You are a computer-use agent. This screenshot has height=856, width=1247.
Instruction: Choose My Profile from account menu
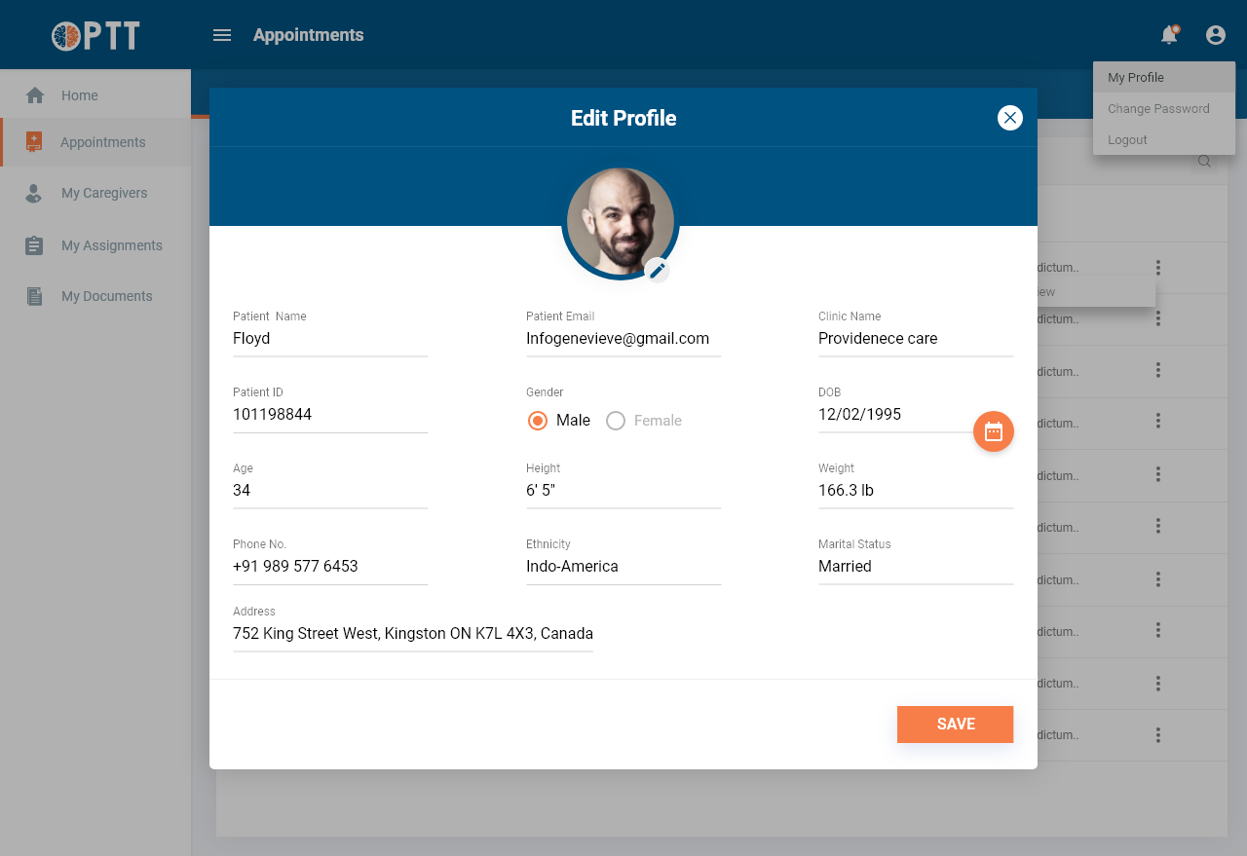point(1136,78)
